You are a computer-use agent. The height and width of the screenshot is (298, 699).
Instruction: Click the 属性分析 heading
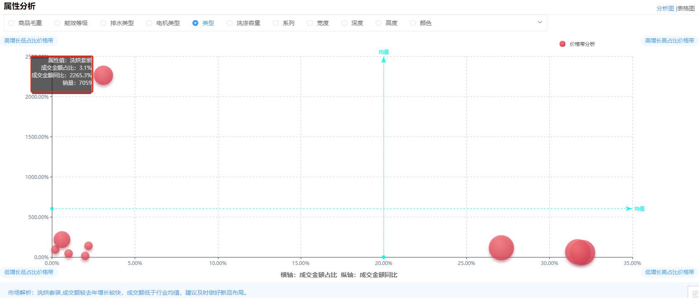[x=20, y=6]
